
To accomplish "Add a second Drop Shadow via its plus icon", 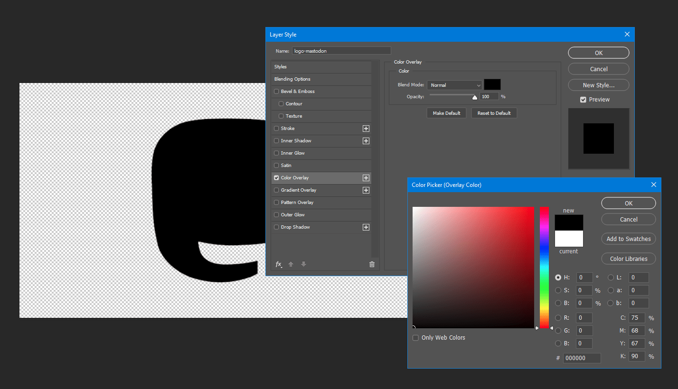I will pos(366,227).
